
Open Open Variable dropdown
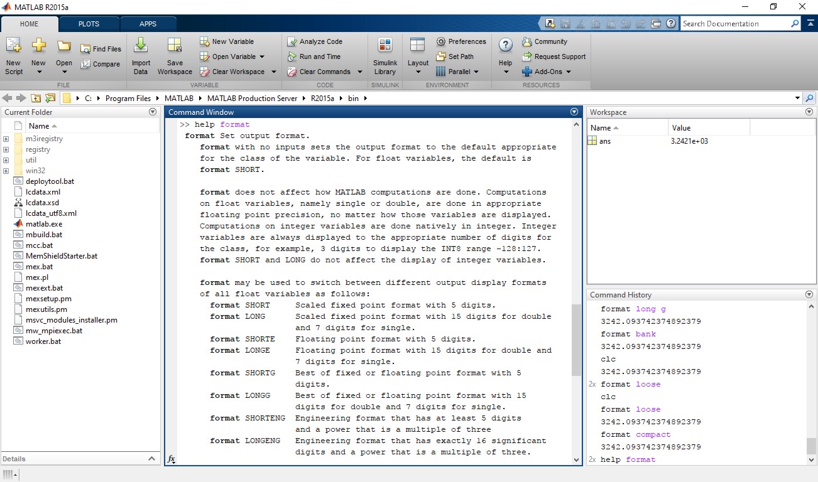coord(262,56)
